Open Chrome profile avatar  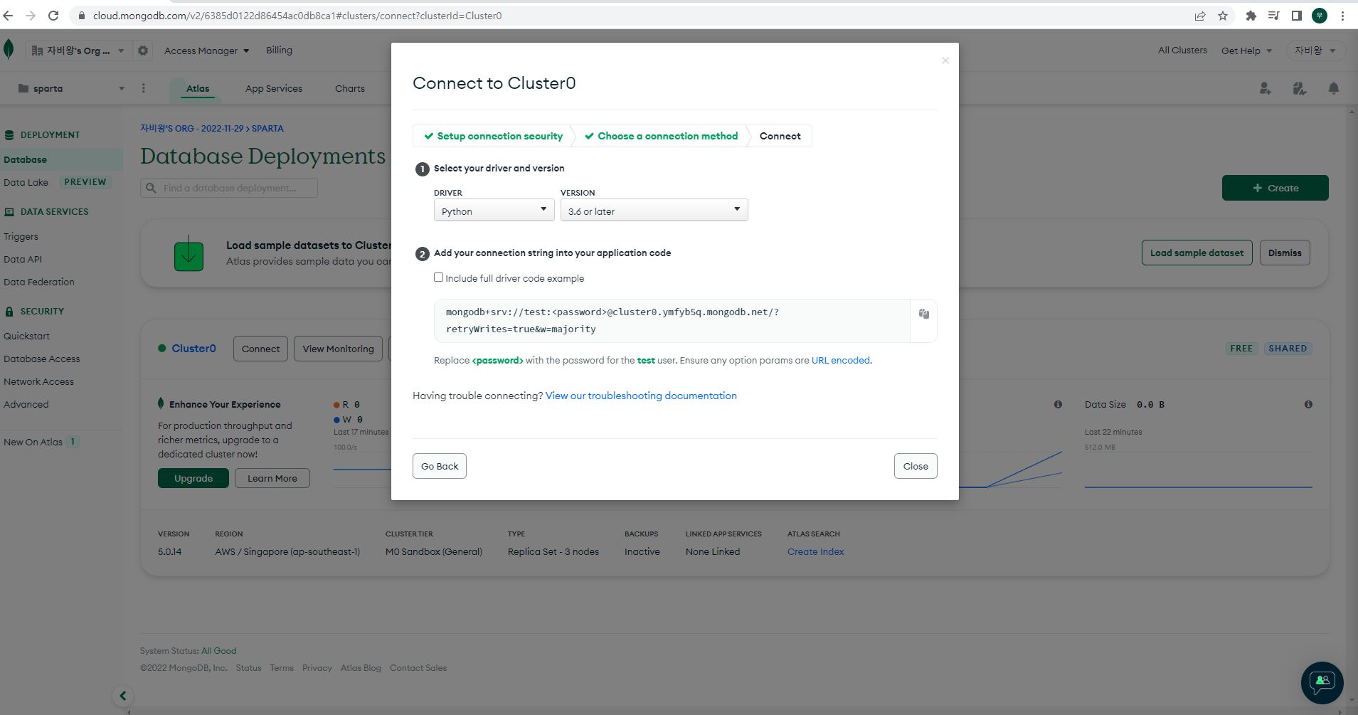pyautogui.click(x=1320, y=16)
